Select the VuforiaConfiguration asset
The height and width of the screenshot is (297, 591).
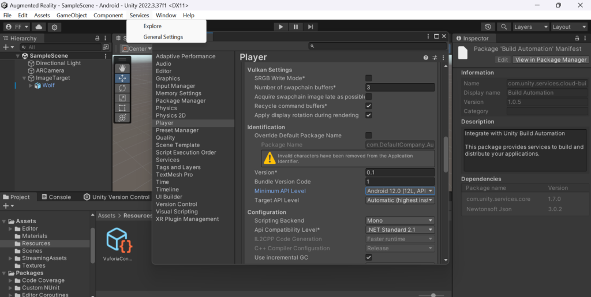[118, 244]
